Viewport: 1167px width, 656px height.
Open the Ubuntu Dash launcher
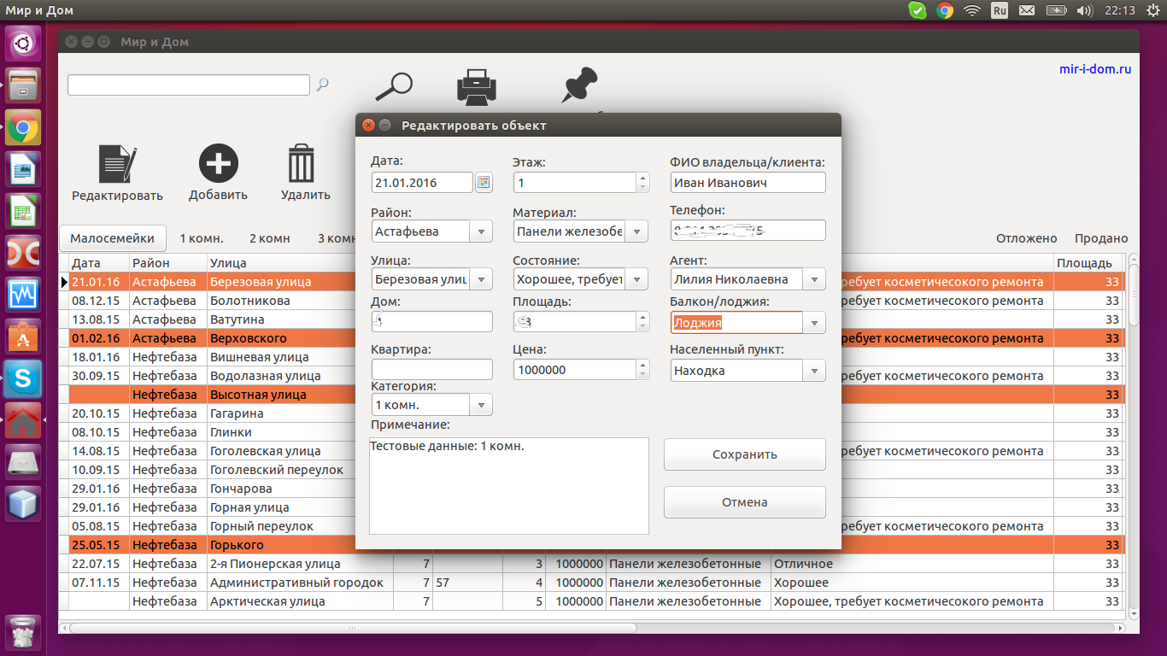click(x=23, y=42)
